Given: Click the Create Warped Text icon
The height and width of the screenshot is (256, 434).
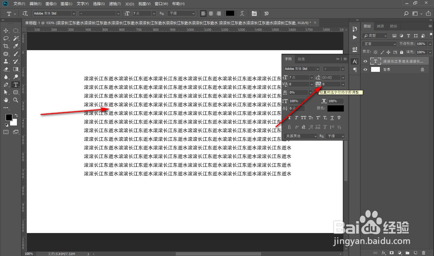Looking at the screenshot, I should 242,13.
